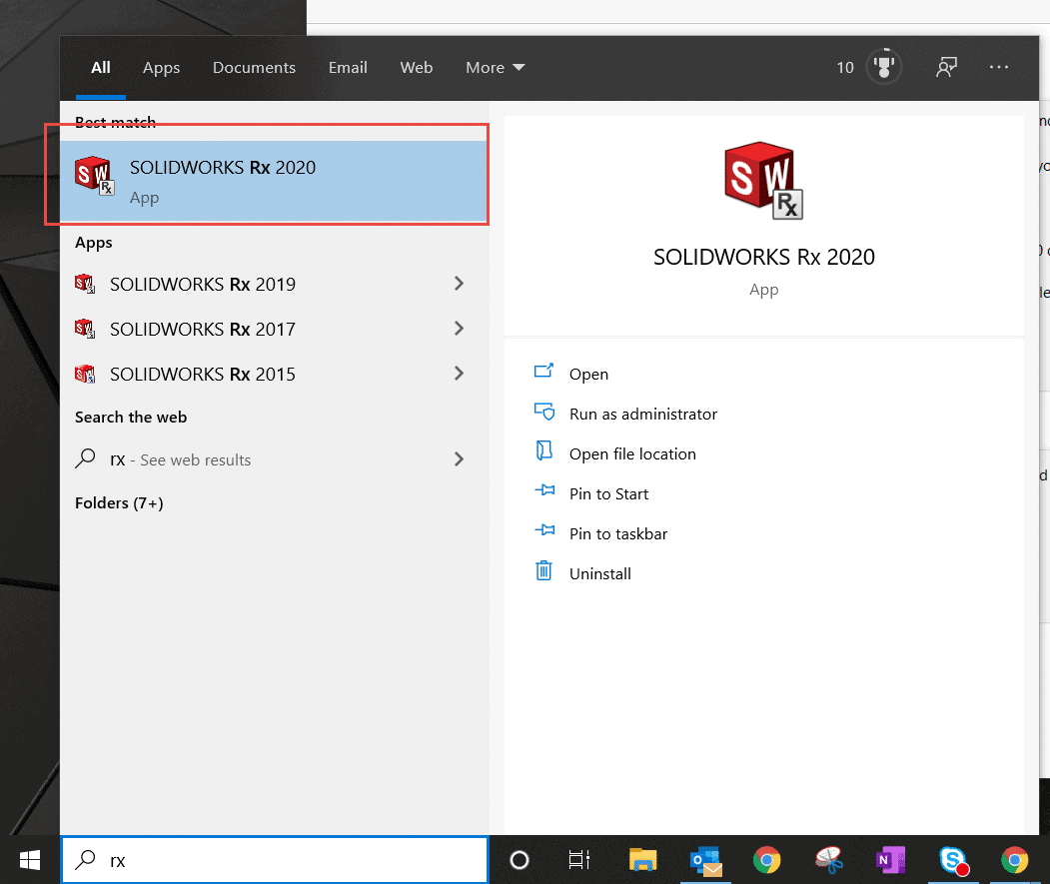This screenshot has width=1050, height=884.
Task: Open the first Chrome icon beside Outlook
Action: click(766, 860)
